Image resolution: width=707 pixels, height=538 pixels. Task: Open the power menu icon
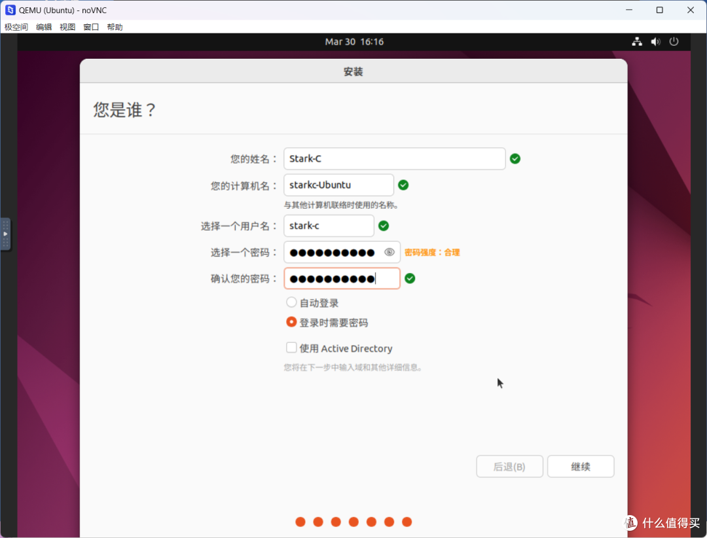point(674,41)
